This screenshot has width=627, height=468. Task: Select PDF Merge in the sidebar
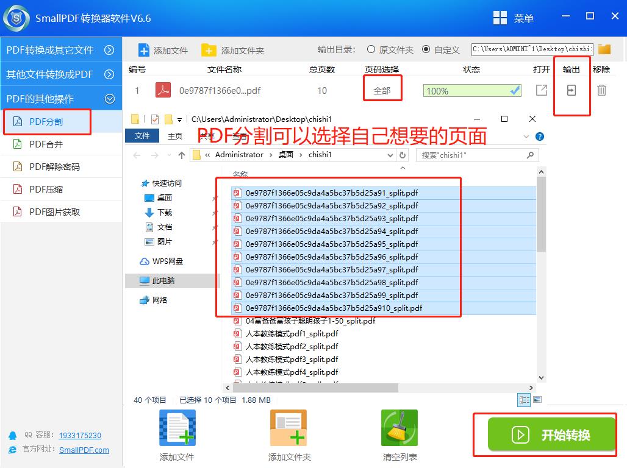pyautogui.click(x=46, y=144)
